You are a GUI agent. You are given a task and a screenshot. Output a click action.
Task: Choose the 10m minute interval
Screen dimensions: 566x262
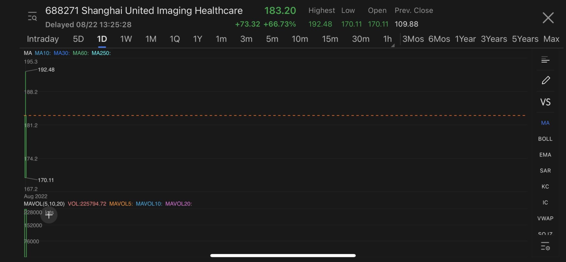pyautogui.click(x=300, y=39)
